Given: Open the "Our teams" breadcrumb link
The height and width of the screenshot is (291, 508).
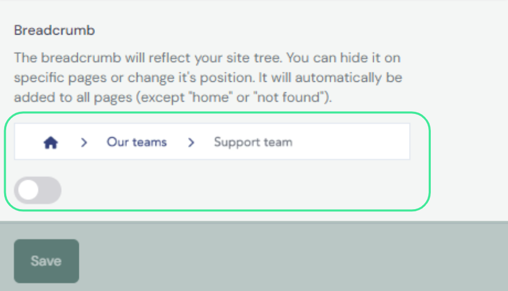Looking at the screenshot, I should (136, 142).
